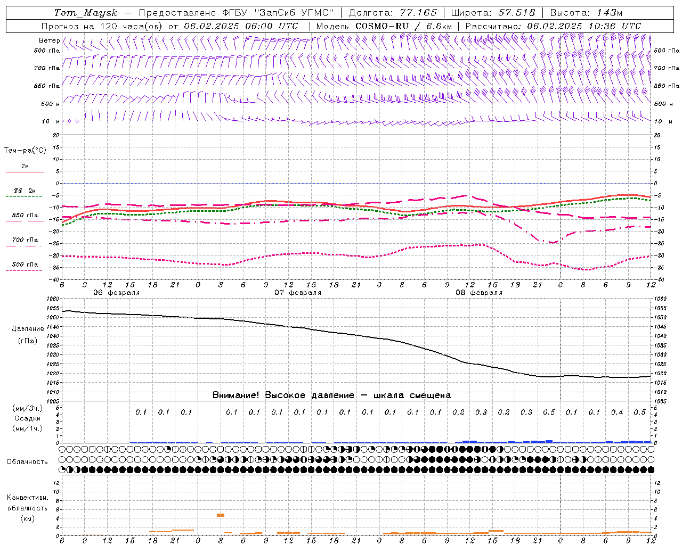Click the '08 февраля' date label
The height and width of the screenshot is (545, 682).
tap(479, 293)
